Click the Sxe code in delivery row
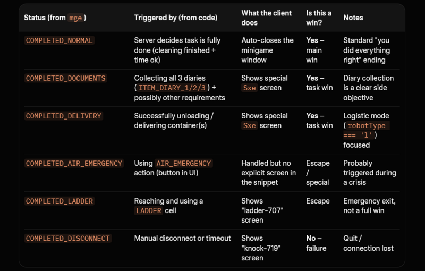This screenshot has width=425, height=271. click(x=249, y=125)
